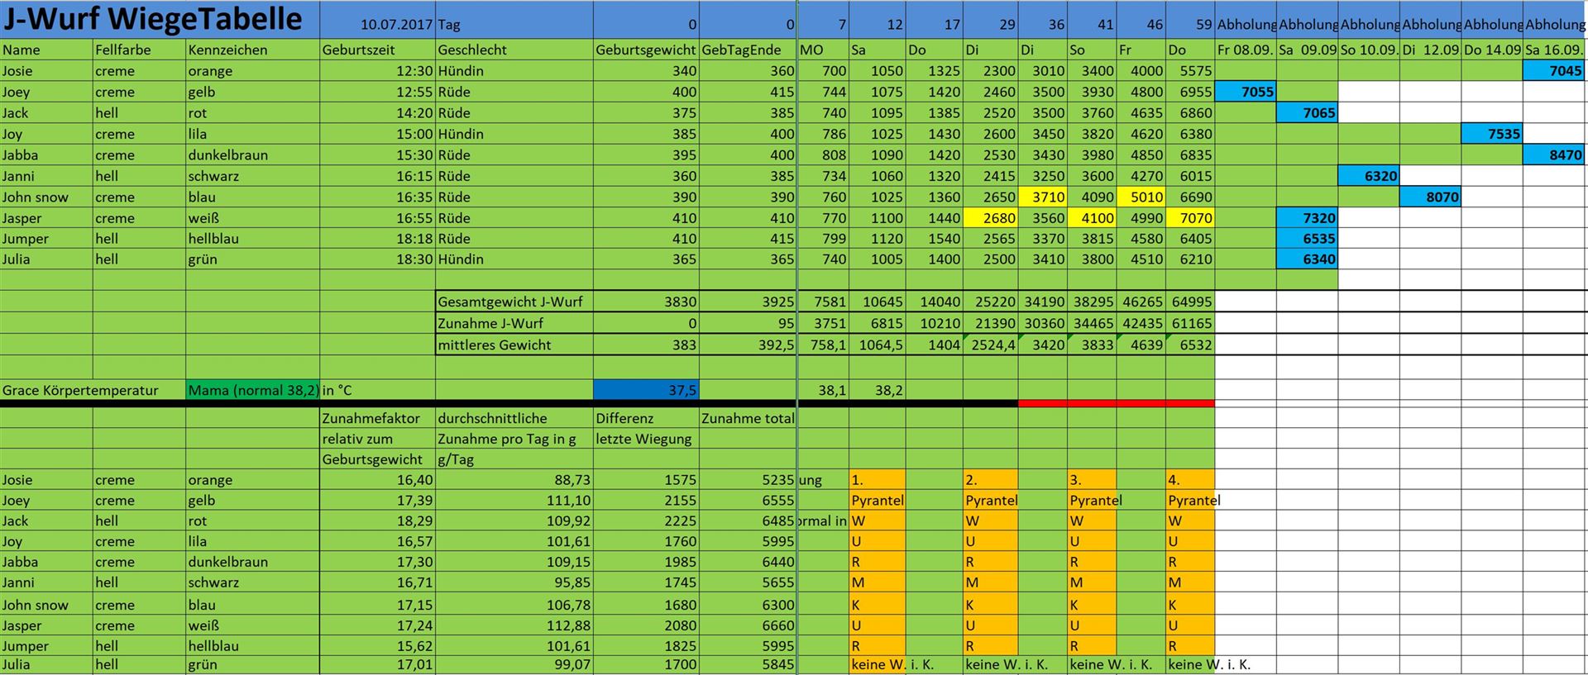Select the 'Mama (normal 38,2)' green cell
The width and height of the screenshot is (1588, 675).
[253, 390]
